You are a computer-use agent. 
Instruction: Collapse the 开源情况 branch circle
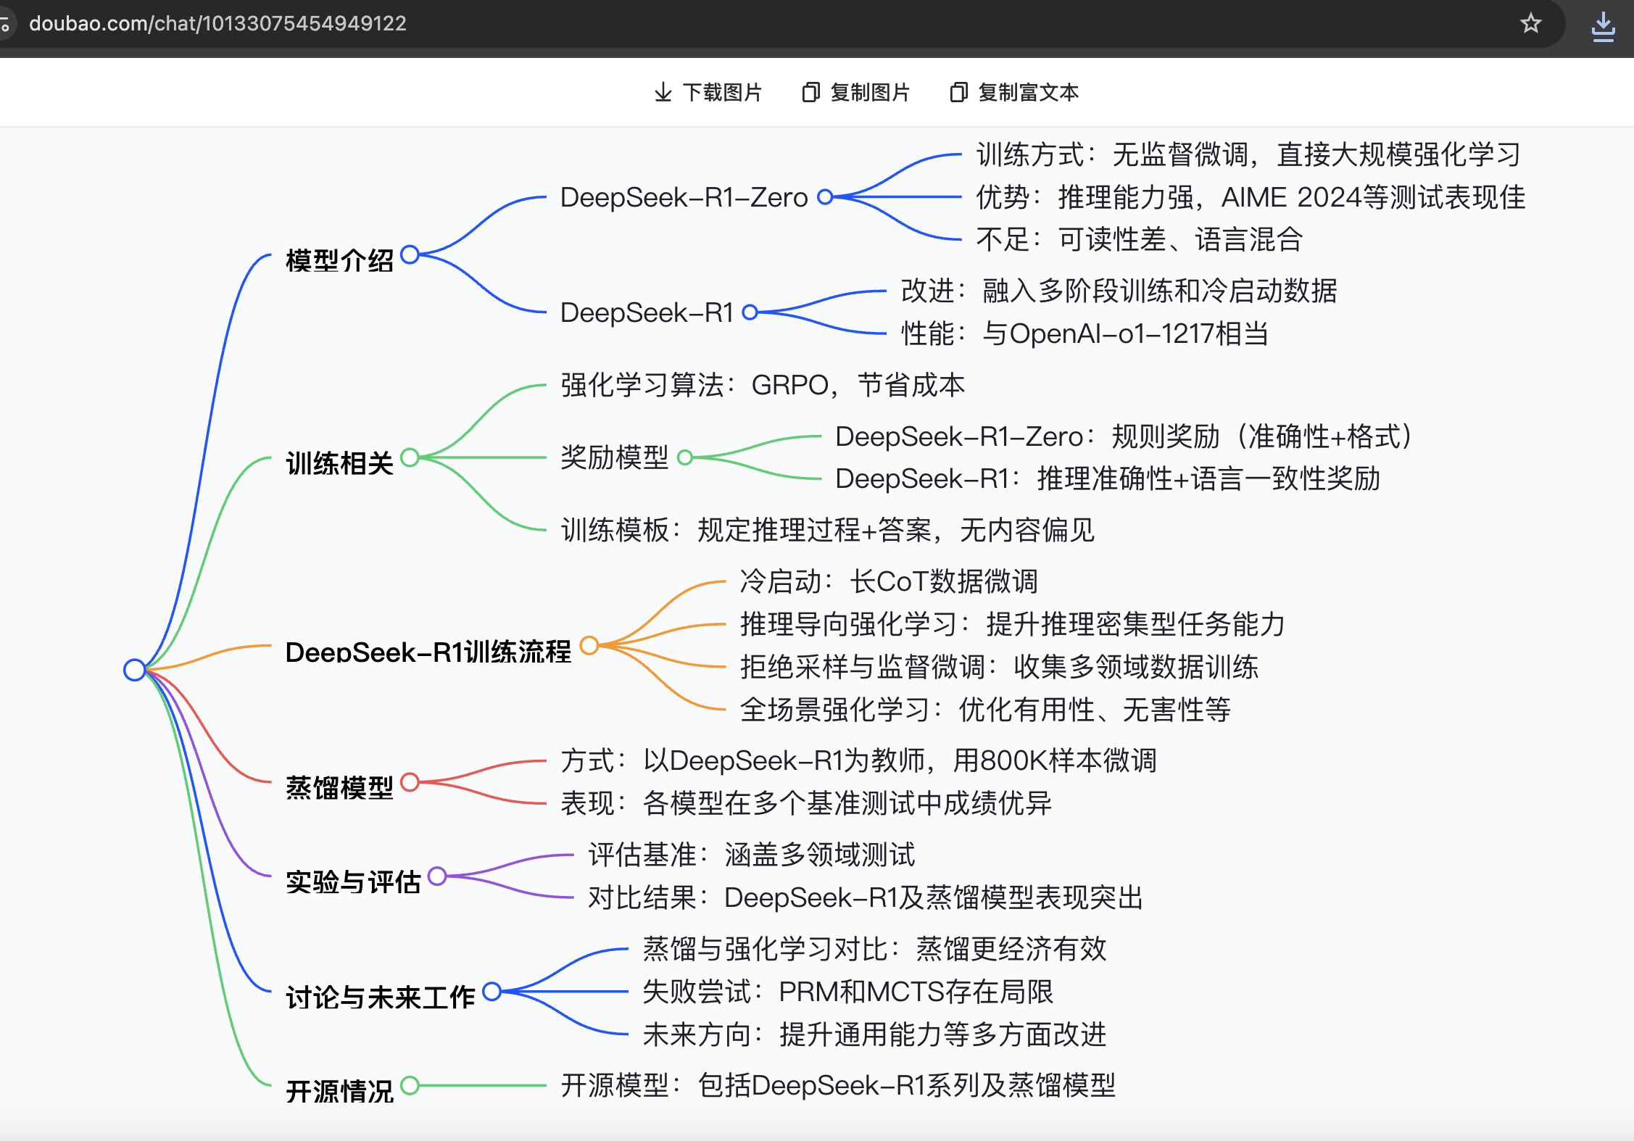(410, 1085)
